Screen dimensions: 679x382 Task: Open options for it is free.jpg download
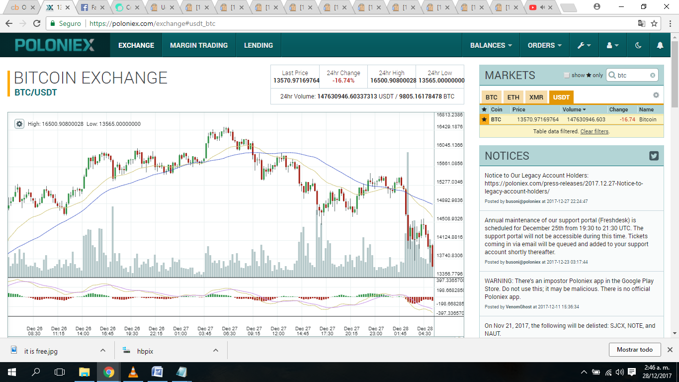[x=103, y=351]
